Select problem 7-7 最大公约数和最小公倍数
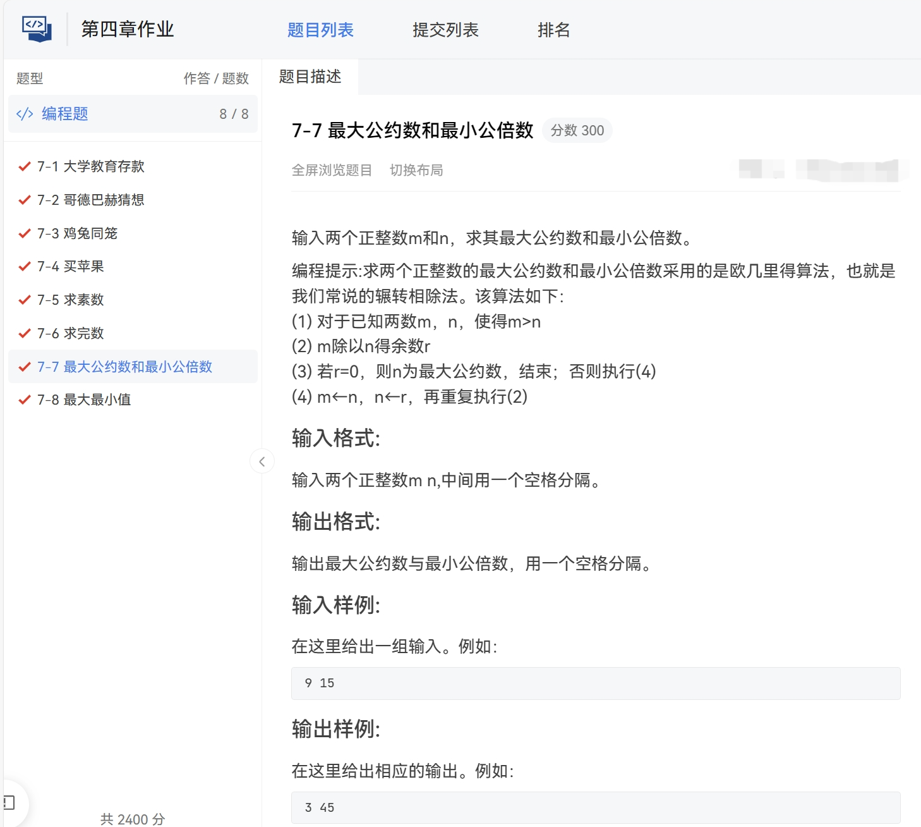This screenshot has height=827, width=921. [x=133, y=367]
